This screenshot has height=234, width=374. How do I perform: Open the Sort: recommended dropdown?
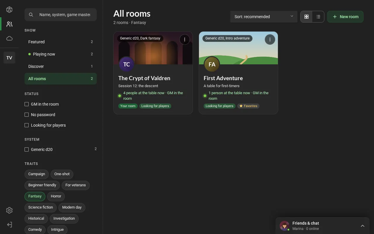coord(264,17)
